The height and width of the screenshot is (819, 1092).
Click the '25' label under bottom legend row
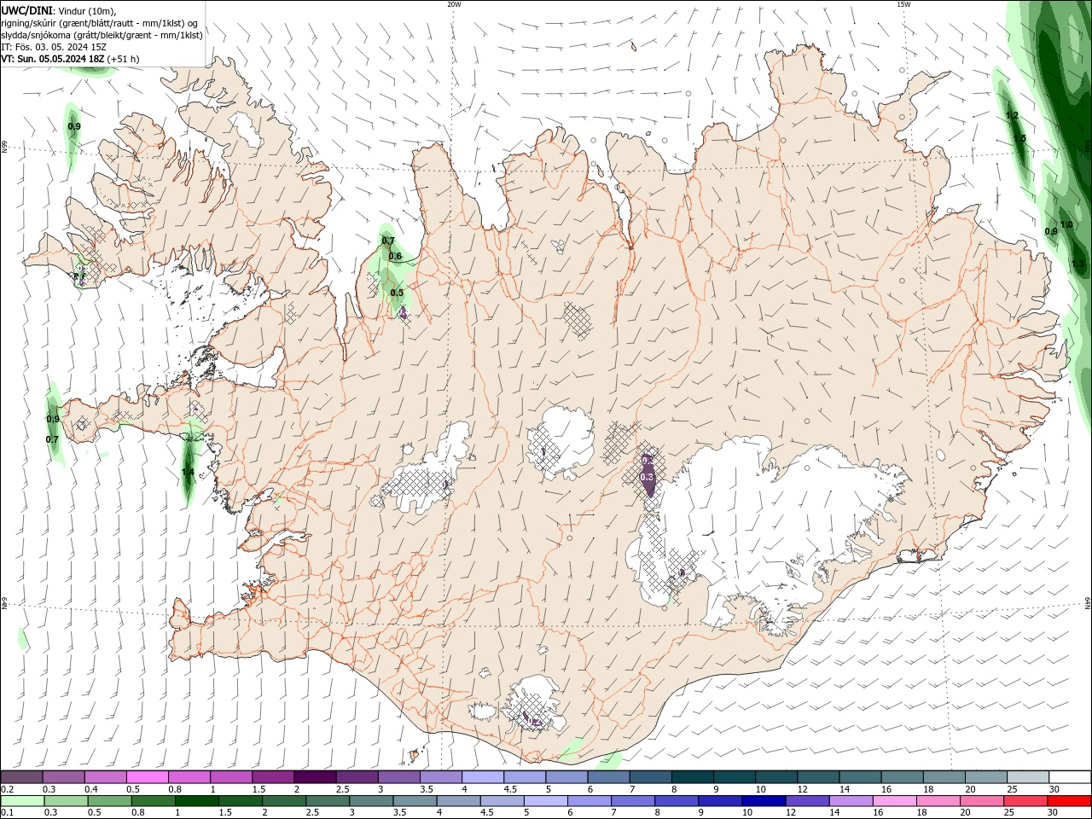[x=1009, y=813]
